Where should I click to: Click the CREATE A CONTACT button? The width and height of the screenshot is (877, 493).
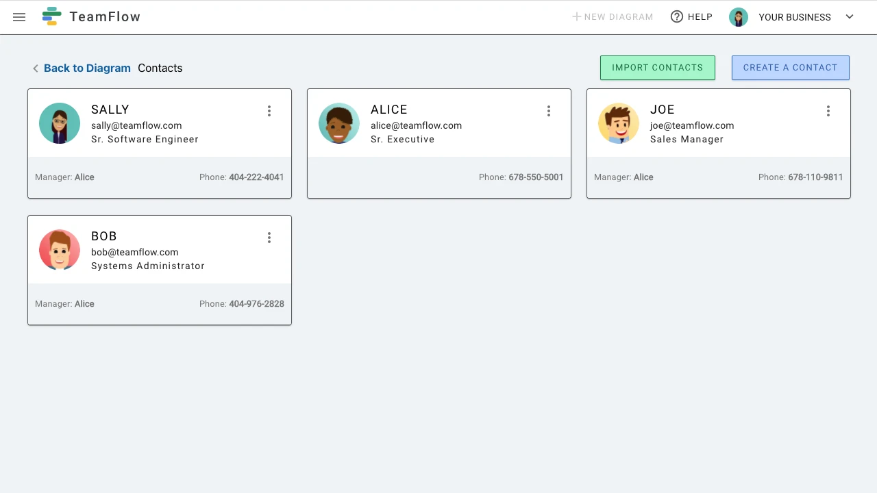[790, 67]
